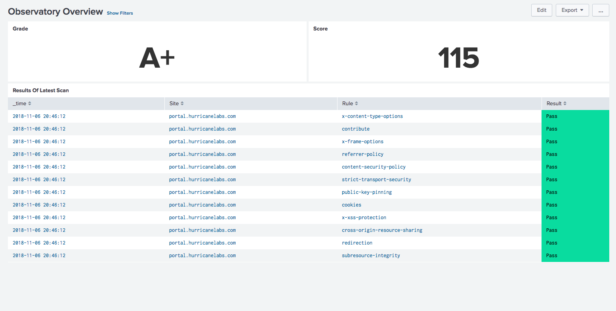Show Filters for the dashboard
This screenshot has width=616, height=311.
[120, 13]
